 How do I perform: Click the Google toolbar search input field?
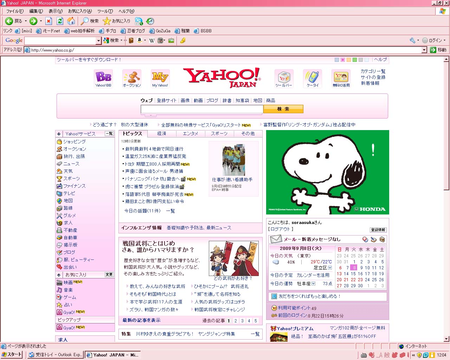(60, 41)
